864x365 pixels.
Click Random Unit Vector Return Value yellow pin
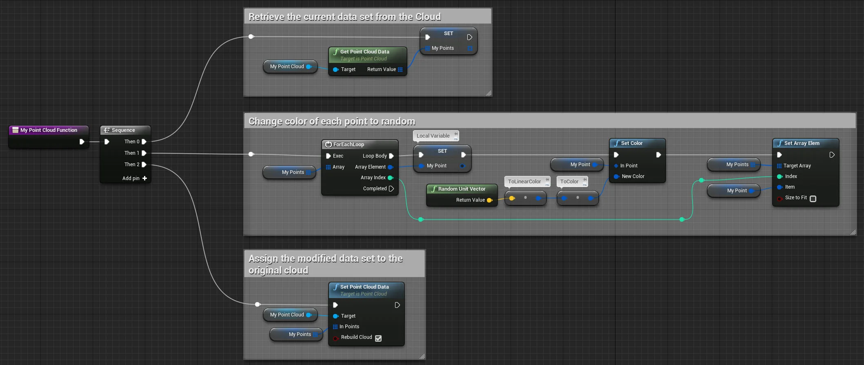pyautogui.click(x=490, y=200)
